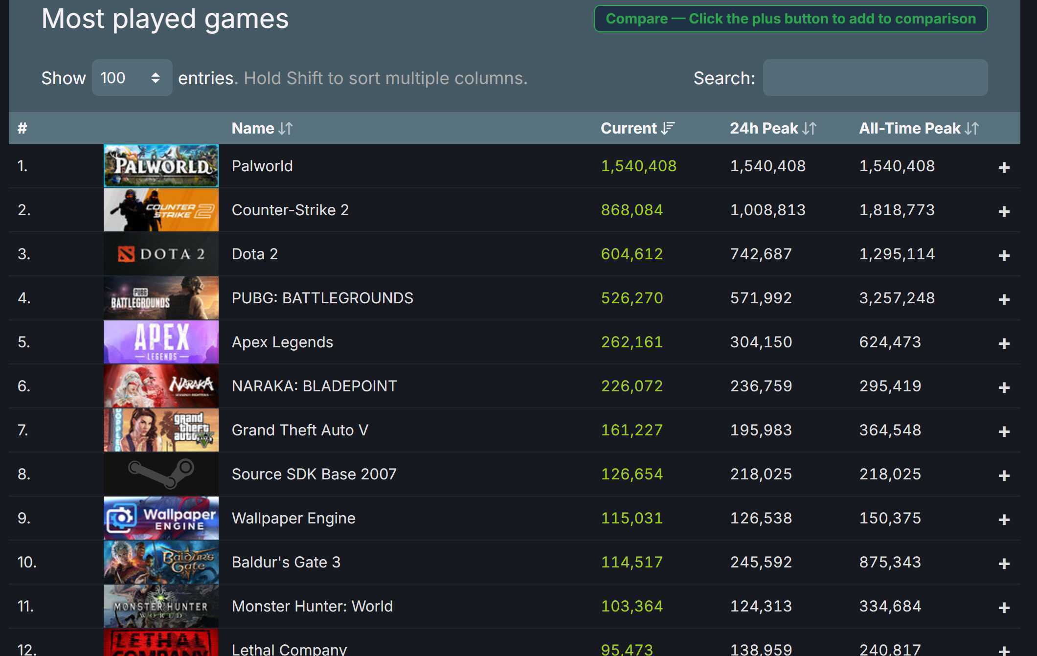
Task: Open the Counter-Strike 2 name link
Action: coord(290,210)
